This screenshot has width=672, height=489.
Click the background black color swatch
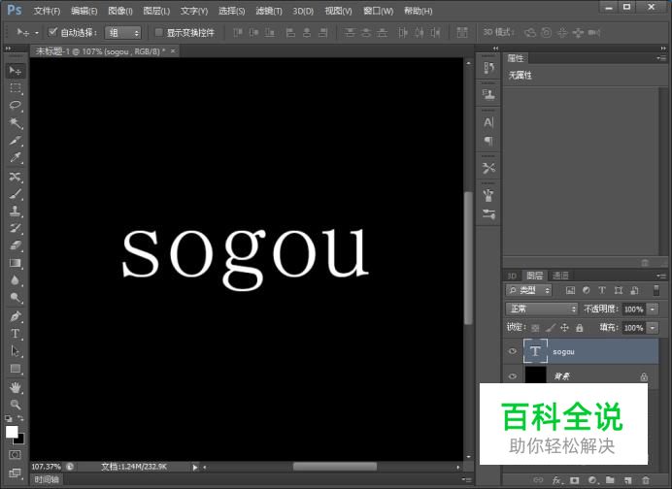20,440
